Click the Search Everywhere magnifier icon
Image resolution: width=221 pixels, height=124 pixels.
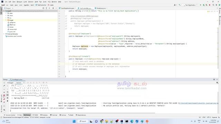point(213,5)
